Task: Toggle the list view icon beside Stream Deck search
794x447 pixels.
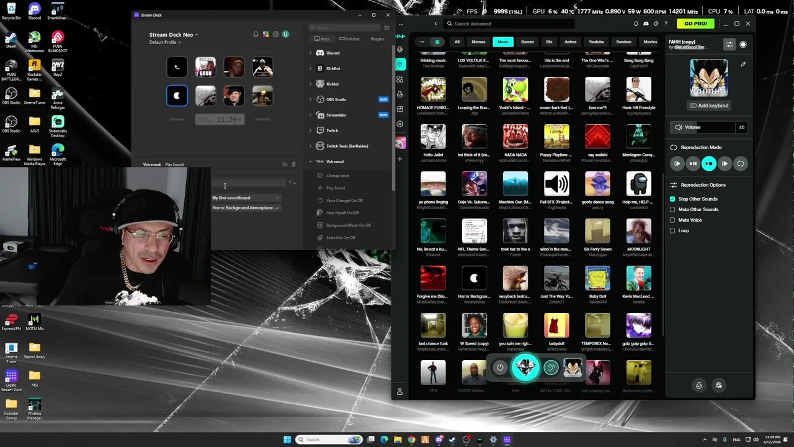Action: pyautogui.click(x=386, y=28)
